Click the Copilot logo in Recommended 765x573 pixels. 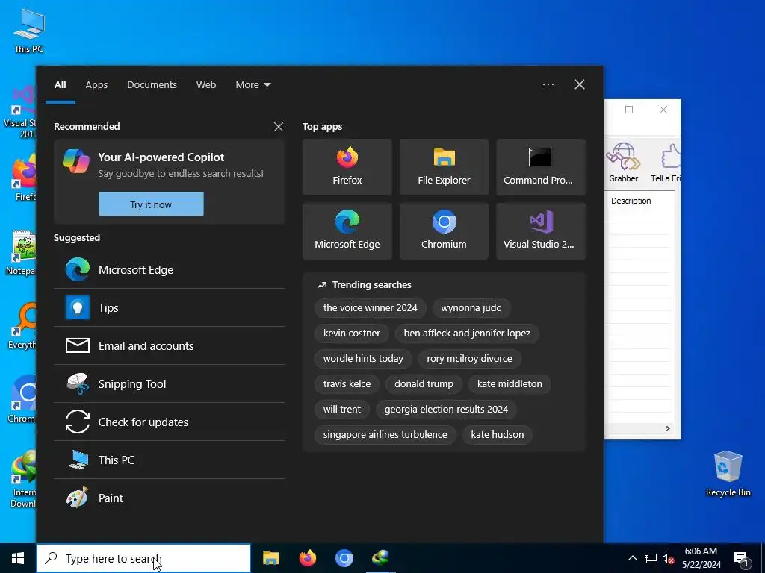click(76, 161)
